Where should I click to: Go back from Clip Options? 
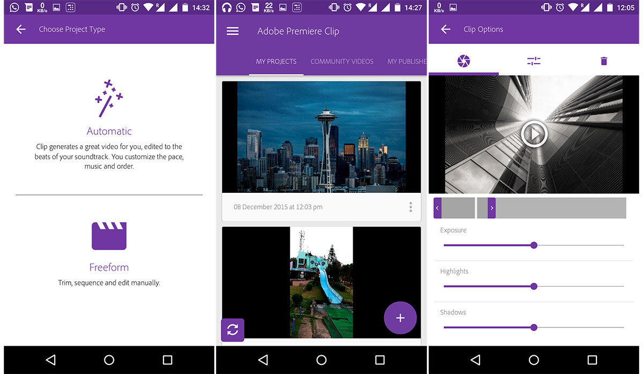coord(446,29)
